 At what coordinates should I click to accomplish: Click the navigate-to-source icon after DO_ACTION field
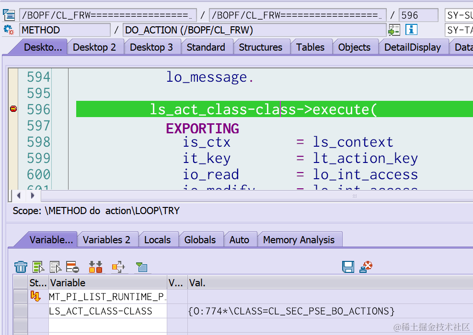point(394,30)
